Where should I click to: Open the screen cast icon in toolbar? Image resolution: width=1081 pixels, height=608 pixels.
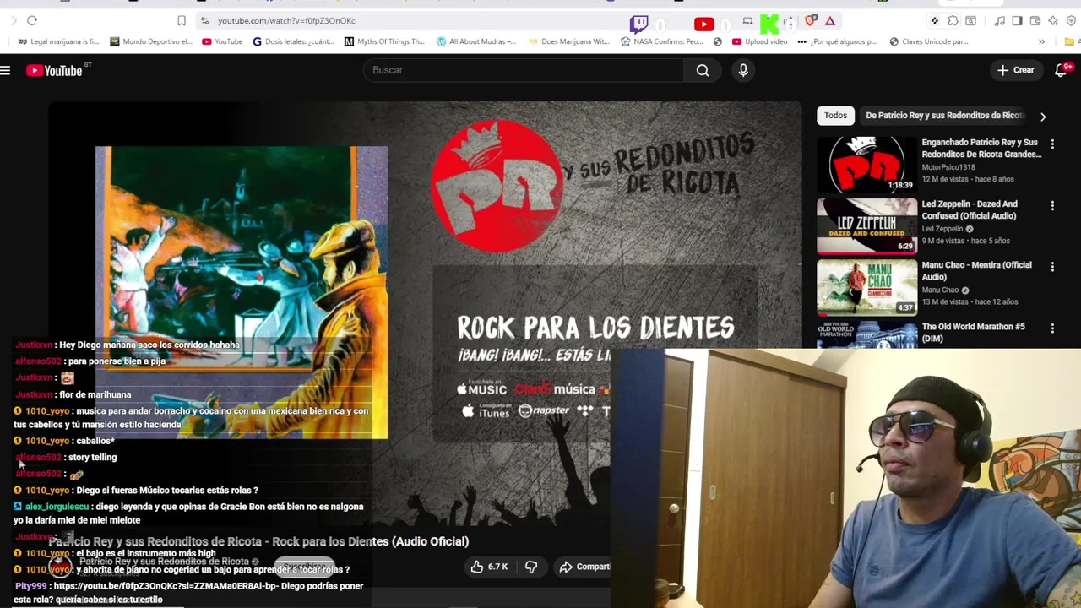point(747,21)
